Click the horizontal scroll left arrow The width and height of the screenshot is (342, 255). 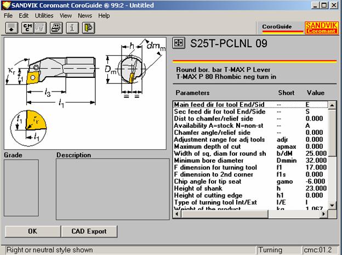[x=177, y=214]
